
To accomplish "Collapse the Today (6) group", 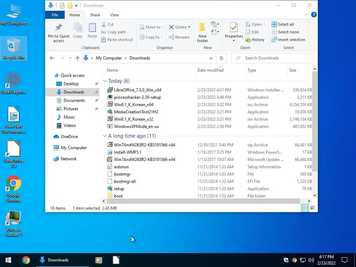I will (x=105, y=81).
